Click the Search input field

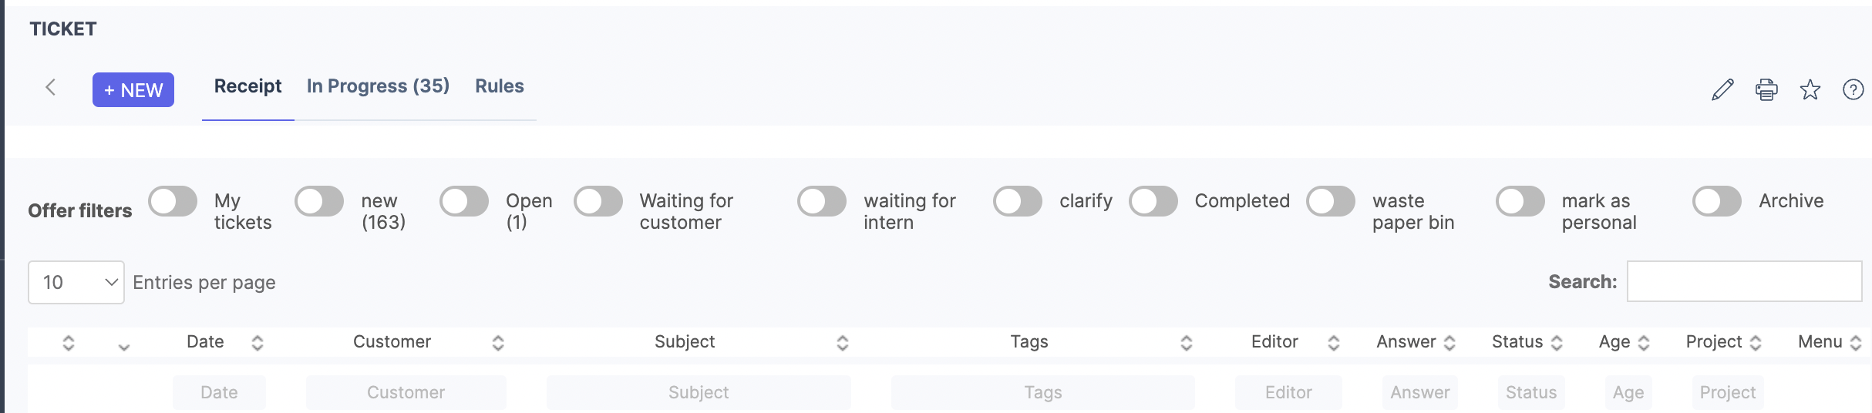(x=1744, y=281)
